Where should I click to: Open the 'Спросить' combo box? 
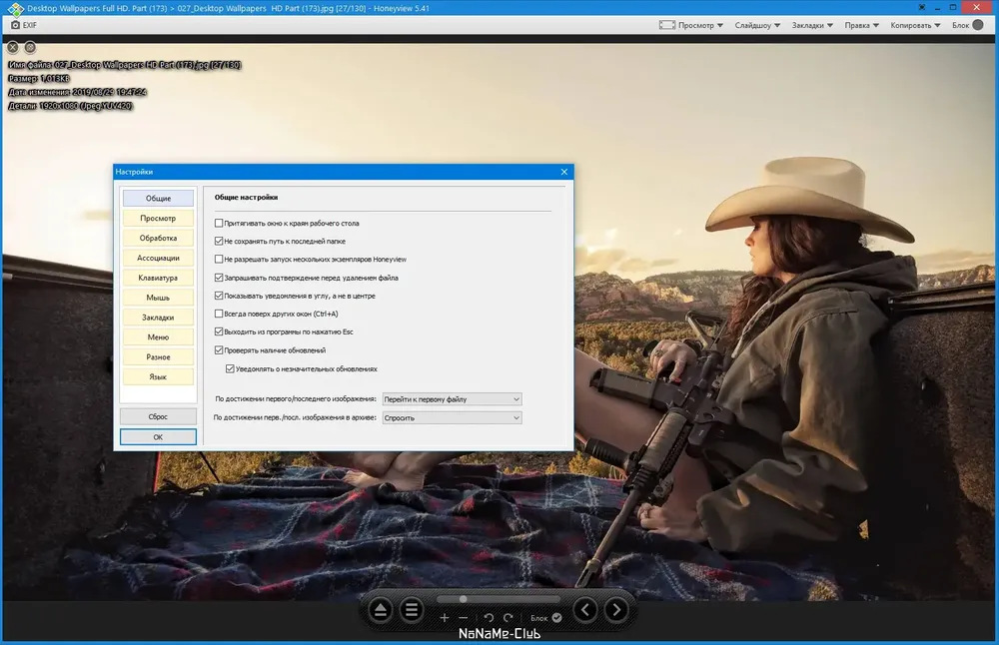[452, 417]
